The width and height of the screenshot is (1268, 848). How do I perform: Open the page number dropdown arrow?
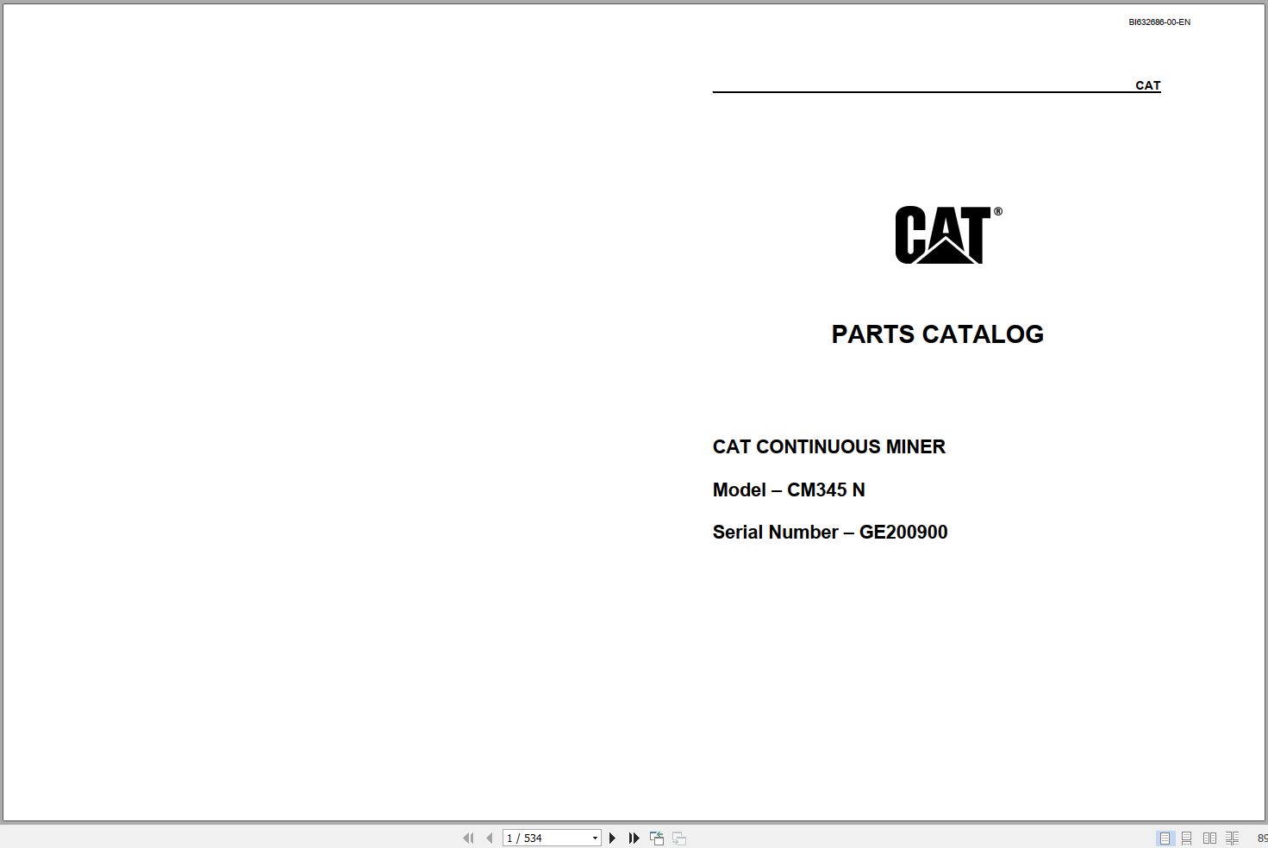595,838
